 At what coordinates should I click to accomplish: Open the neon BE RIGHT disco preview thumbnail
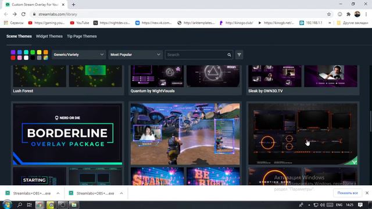pyautogui.click(x=213, y=176)
